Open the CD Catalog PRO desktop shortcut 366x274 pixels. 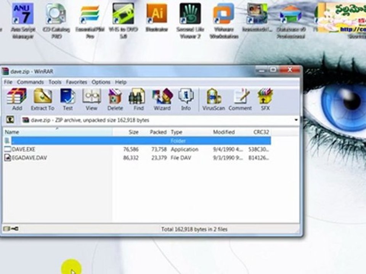tap(56, 21)
